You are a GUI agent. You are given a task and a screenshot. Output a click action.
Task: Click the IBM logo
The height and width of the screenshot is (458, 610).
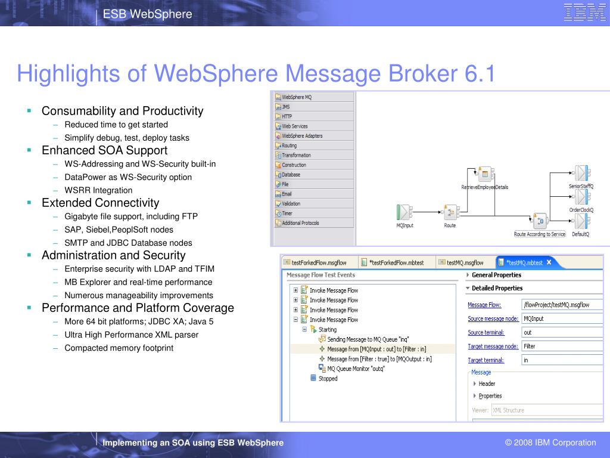(584, 12)
